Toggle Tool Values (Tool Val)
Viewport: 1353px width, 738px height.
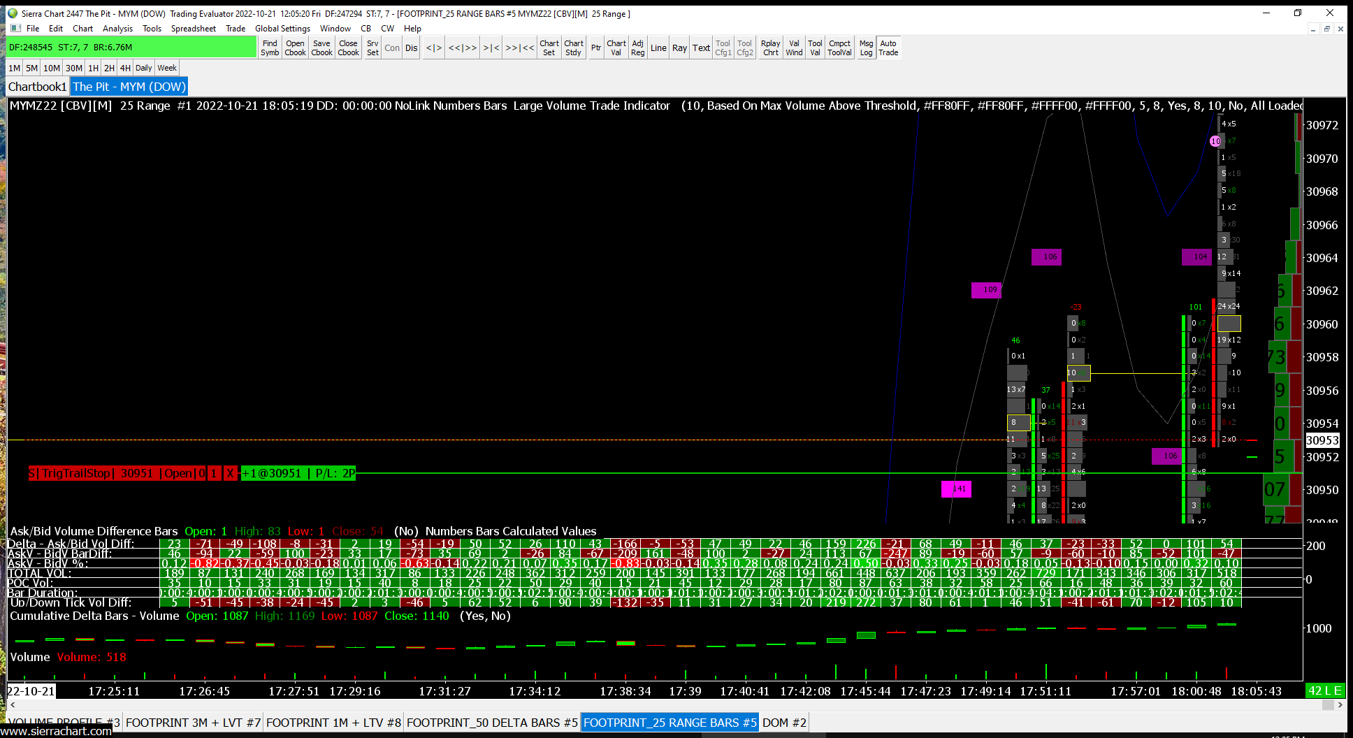815,48
